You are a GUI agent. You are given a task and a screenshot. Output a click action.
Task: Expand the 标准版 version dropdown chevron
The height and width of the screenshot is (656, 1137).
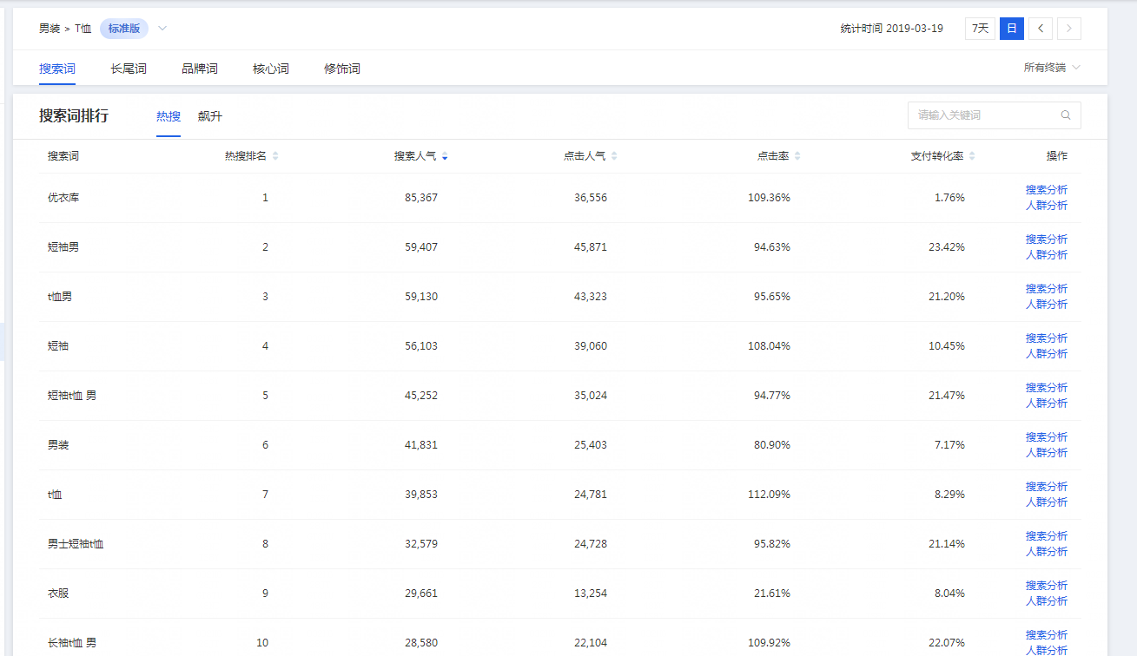click(x=162, y=29)
